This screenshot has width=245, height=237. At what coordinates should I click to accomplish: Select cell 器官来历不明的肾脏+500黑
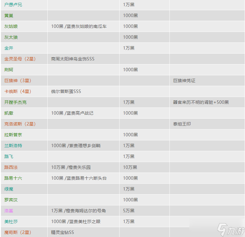(201, 102)
